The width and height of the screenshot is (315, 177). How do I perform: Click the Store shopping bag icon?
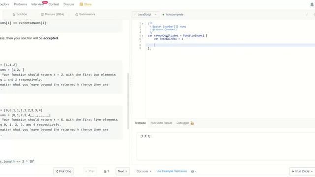coord(81,4)
